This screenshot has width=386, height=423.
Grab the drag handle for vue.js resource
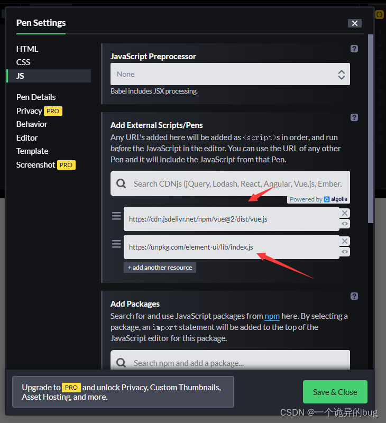(116, 216)
